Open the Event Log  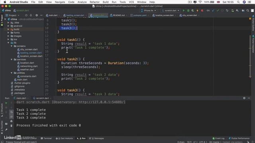click(x=218, y=138)
